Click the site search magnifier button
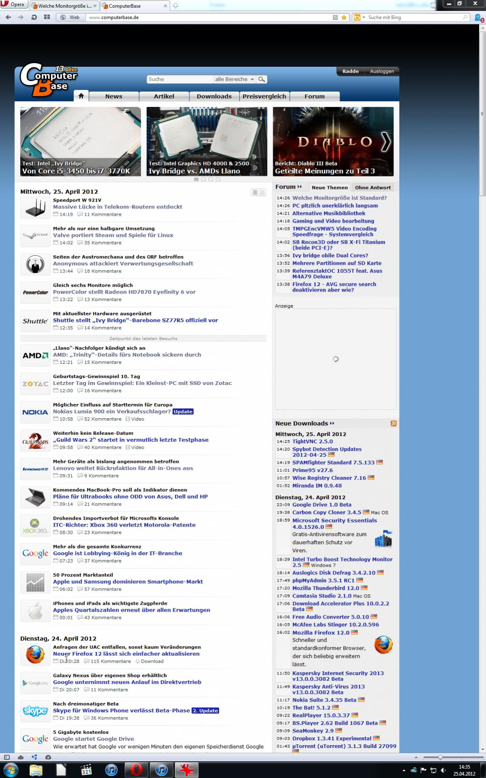This screenshot has width=486, height=778. (x=262, y=79)
